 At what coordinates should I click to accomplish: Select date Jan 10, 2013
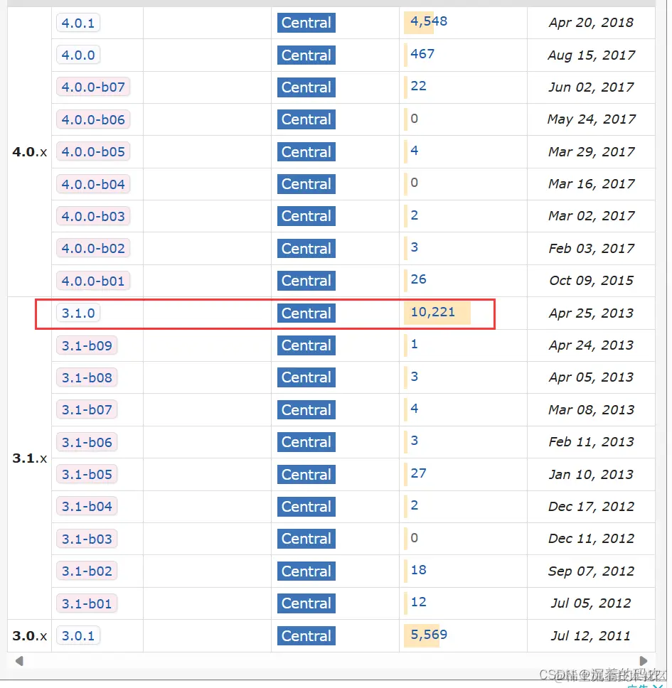pyautogui.click(x=591, y=474)
